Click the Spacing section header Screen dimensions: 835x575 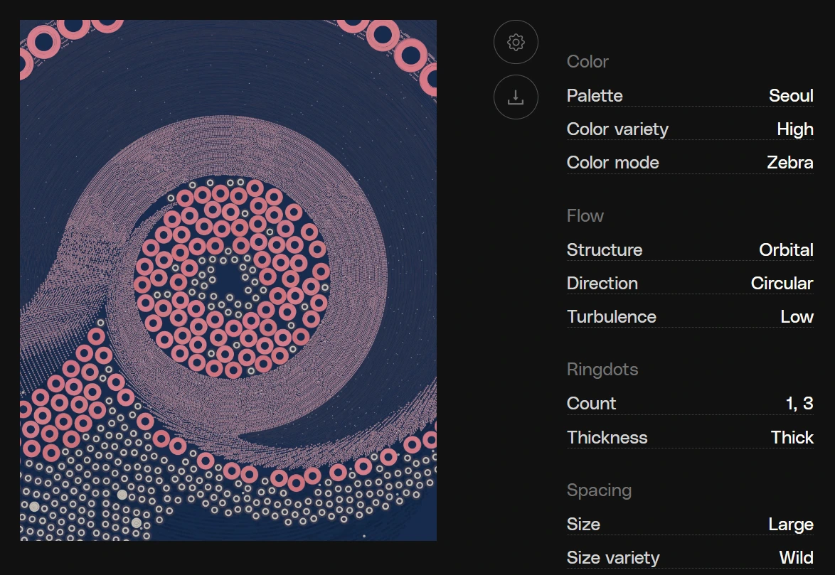point(599,490)
